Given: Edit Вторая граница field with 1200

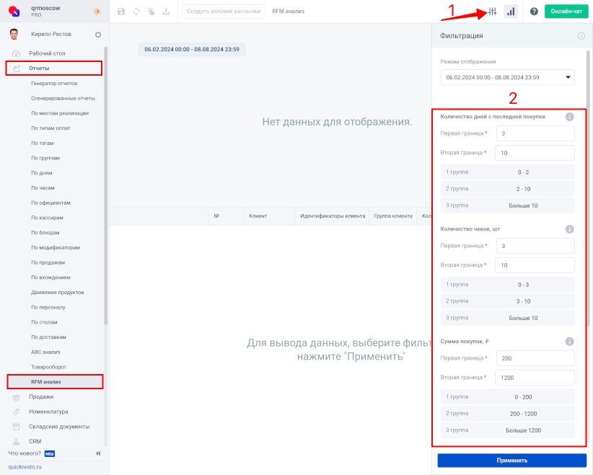Looking at the screenshot, I should (x=535, y=378).
